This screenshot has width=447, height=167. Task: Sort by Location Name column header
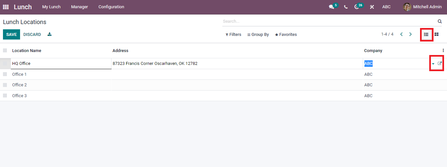click(x=27, y=51)
